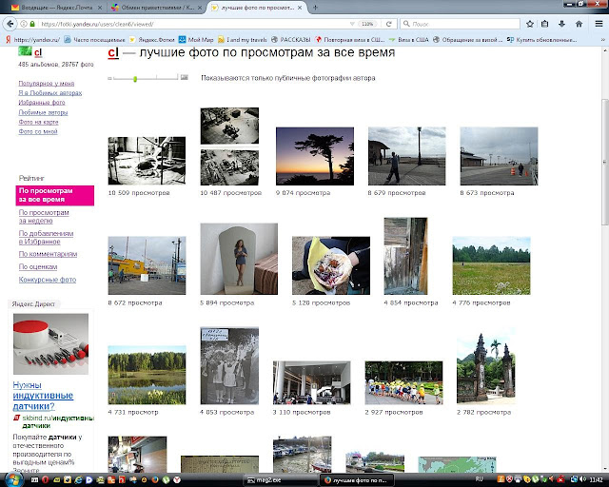Open children in yellow hats photo, 2 927 просмотров
609x487 pixels.
(x=403, y=383)
